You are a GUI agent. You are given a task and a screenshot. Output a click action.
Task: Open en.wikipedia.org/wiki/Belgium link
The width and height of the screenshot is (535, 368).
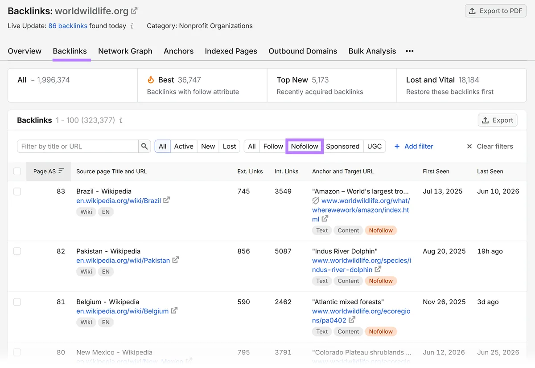(123, 311)
